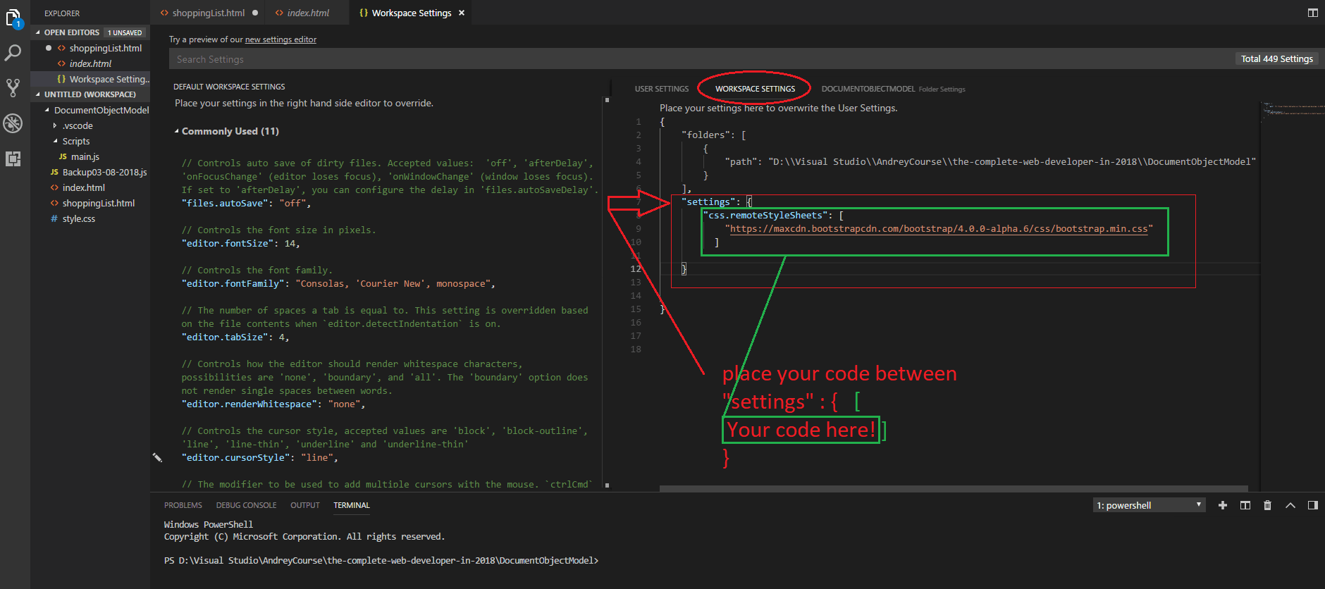Image resolution: width=1325 pixels, height=589 pixels.
Task: Click the "editor.fontSize" setting line
Action: coord(240,243)
